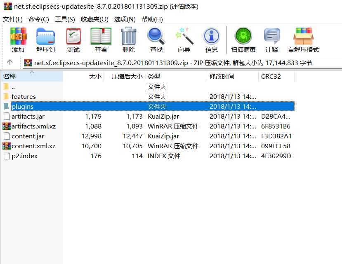Image resolution: width=342 pixels, height=264 pixels.
Task: Click CRC32 value 6F8531B6
Action: click(x=276, y=126)
